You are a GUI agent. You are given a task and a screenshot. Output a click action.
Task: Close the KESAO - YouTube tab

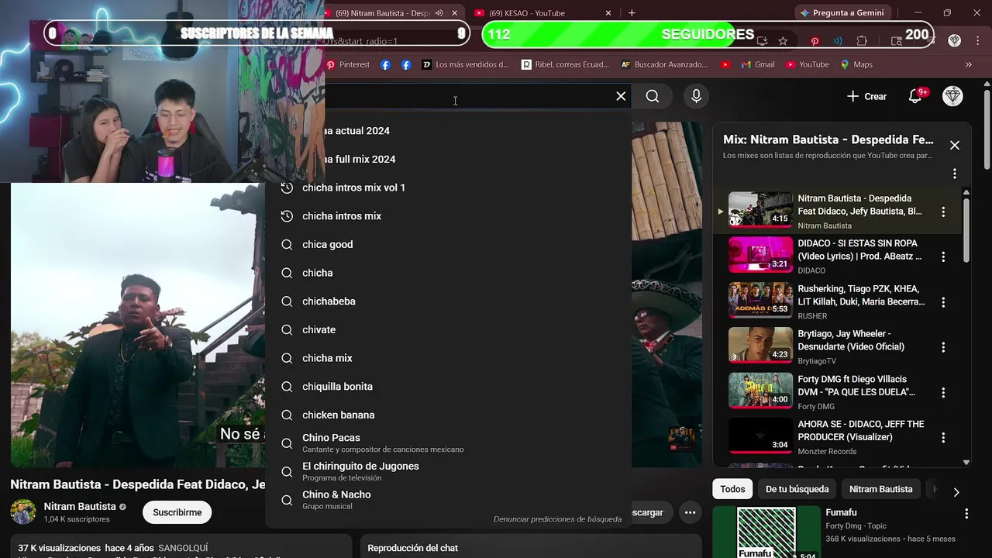pyautogui.click(x=608, y=13)
